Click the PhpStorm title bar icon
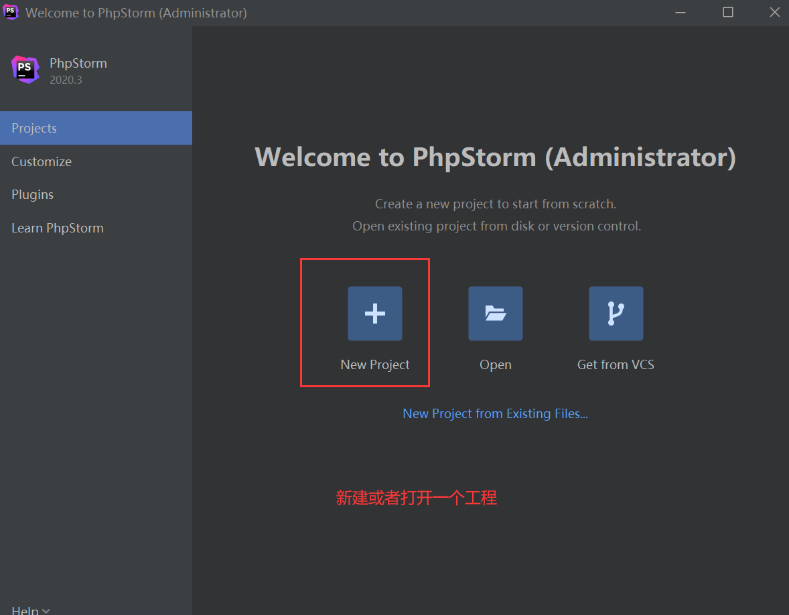The width and height of the screenshot is (789, 615). point(11,12)
